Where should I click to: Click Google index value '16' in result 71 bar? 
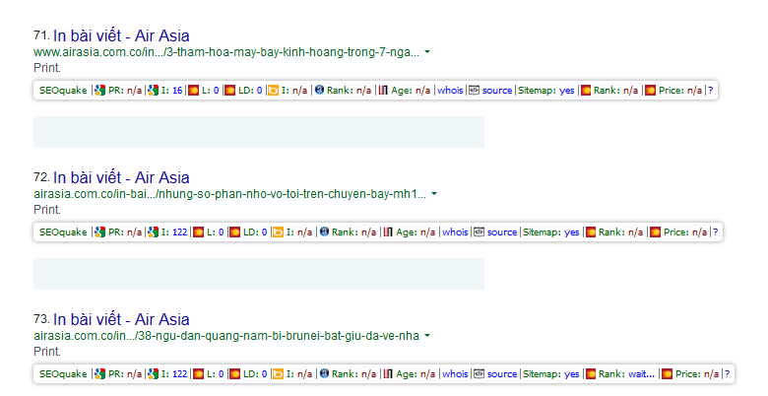(x=177, y=91)
